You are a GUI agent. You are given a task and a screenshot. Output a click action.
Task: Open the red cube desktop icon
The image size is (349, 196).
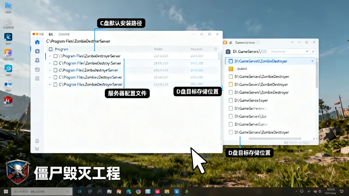[x=8, y=101]
